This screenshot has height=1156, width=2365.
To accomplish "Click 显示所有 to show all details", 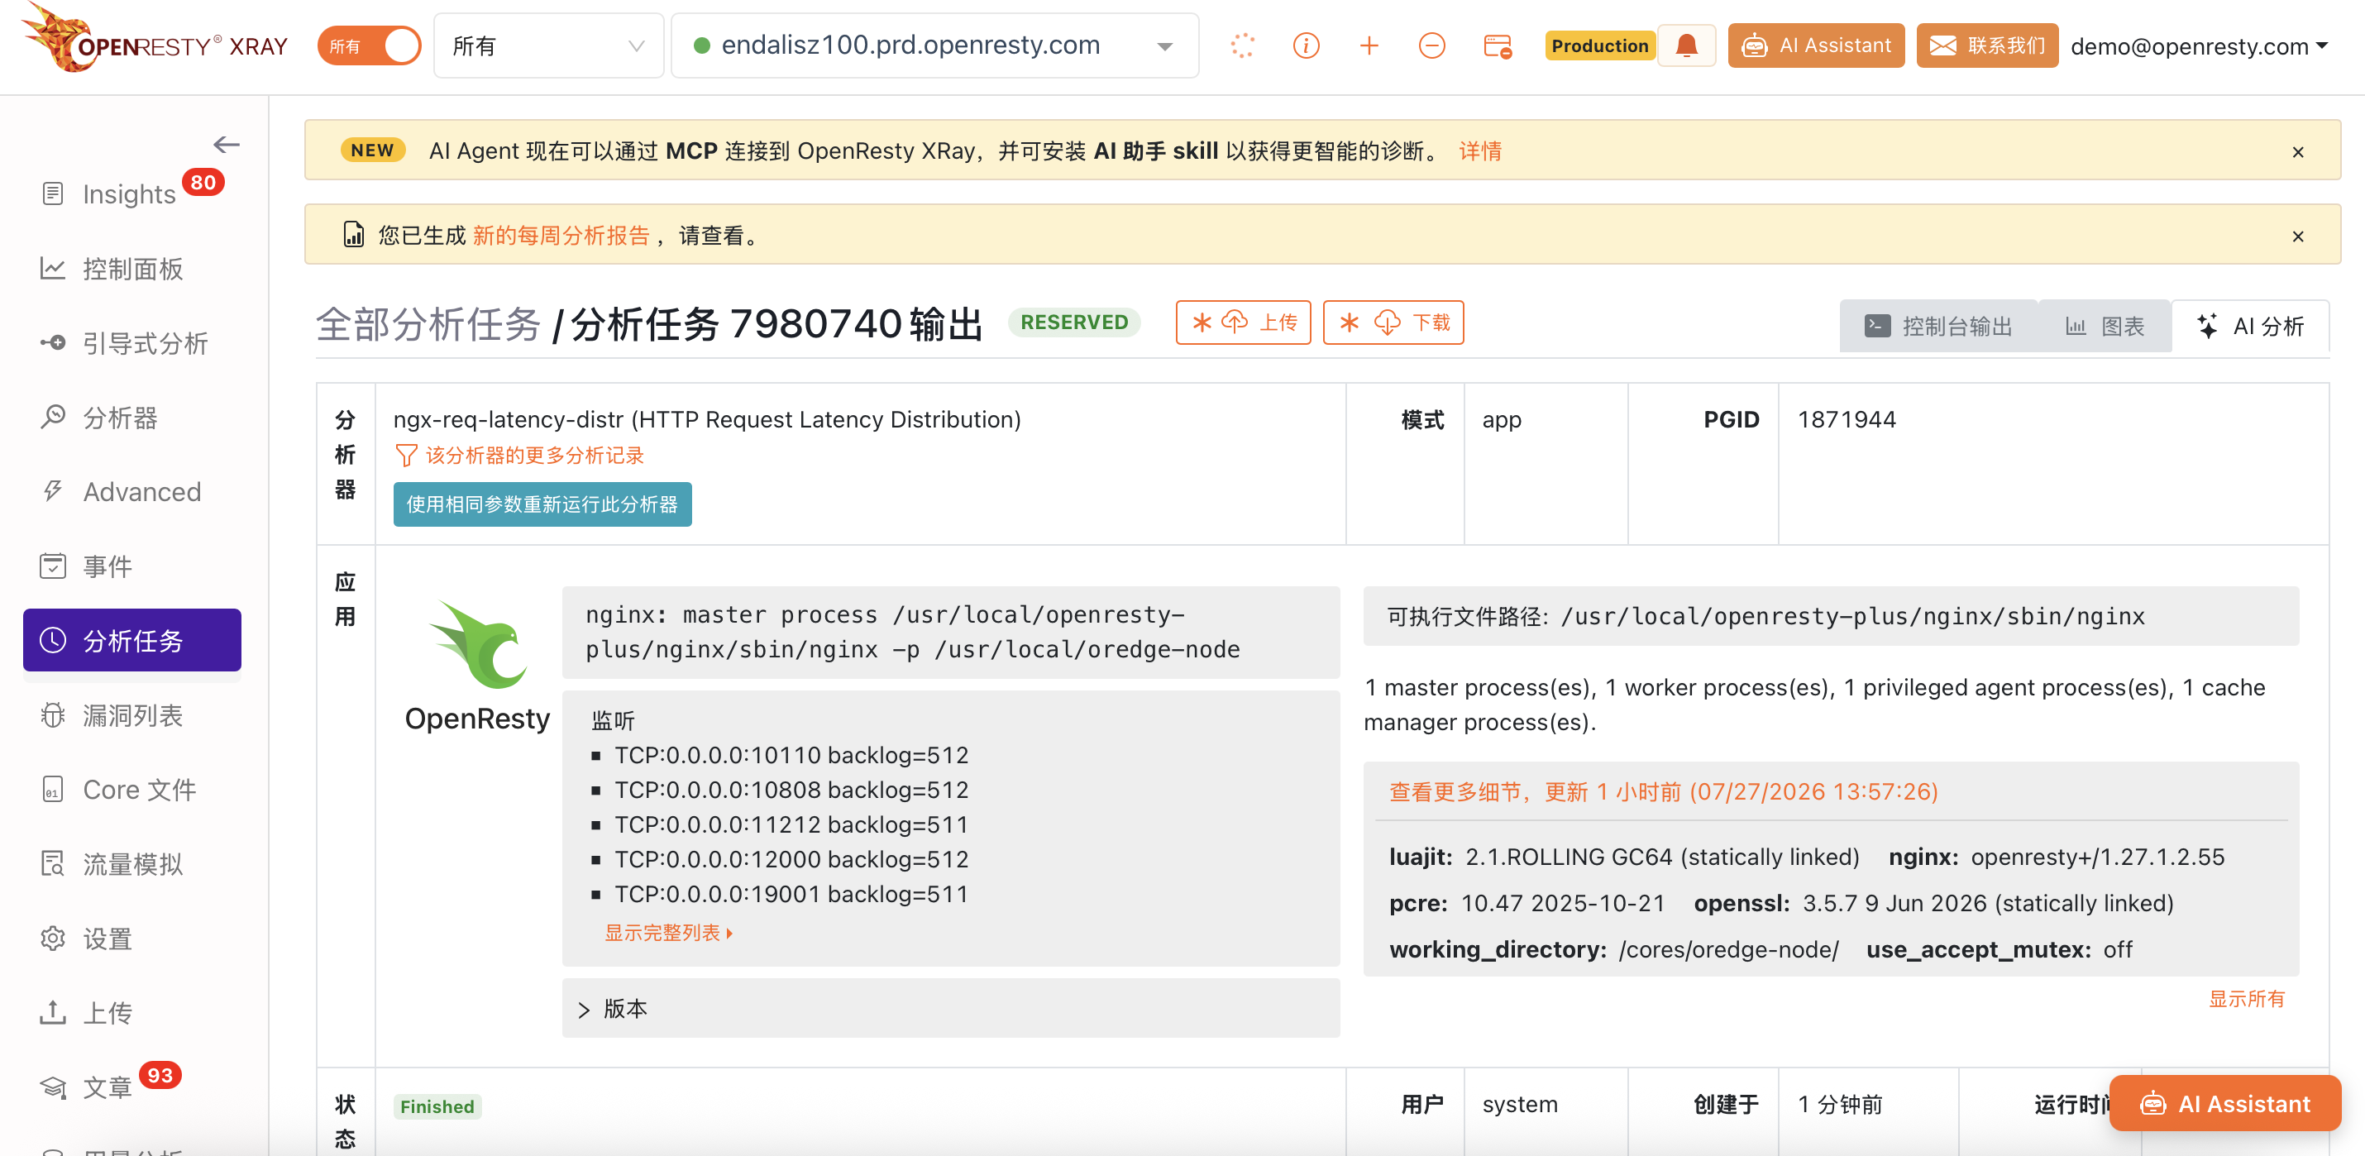I will 2247,999.
